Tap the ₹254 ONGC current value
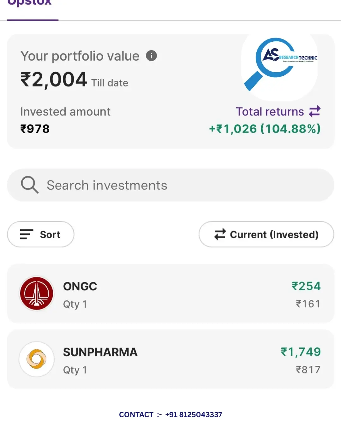 coord(306,286)
